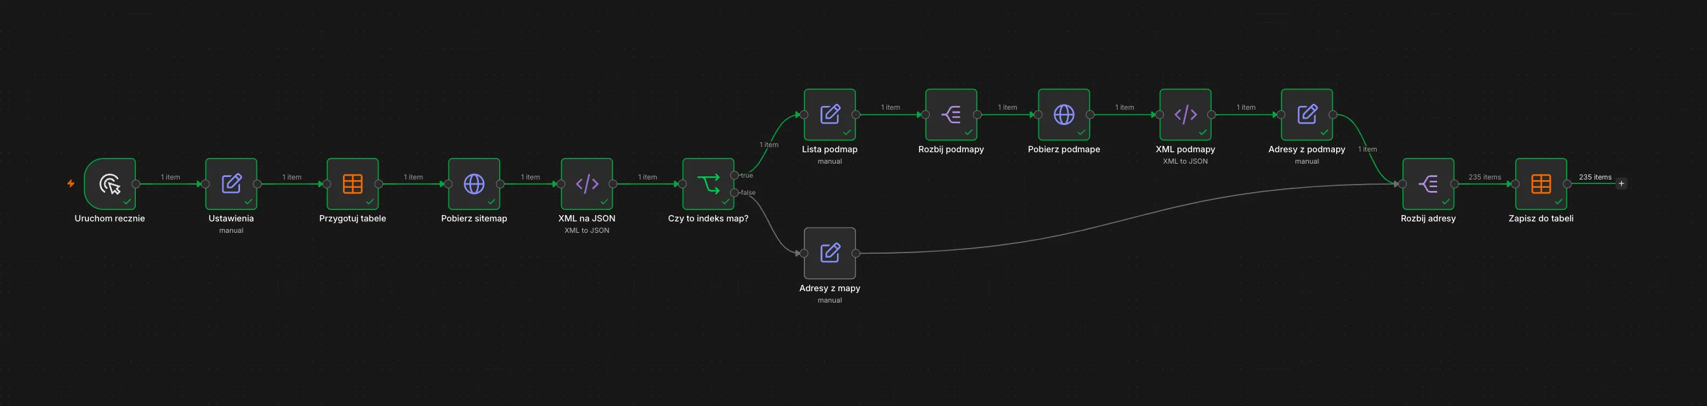Click the Adresy z podmapy label
This screenshot has width=1707, height=406.
(1307, 150)
